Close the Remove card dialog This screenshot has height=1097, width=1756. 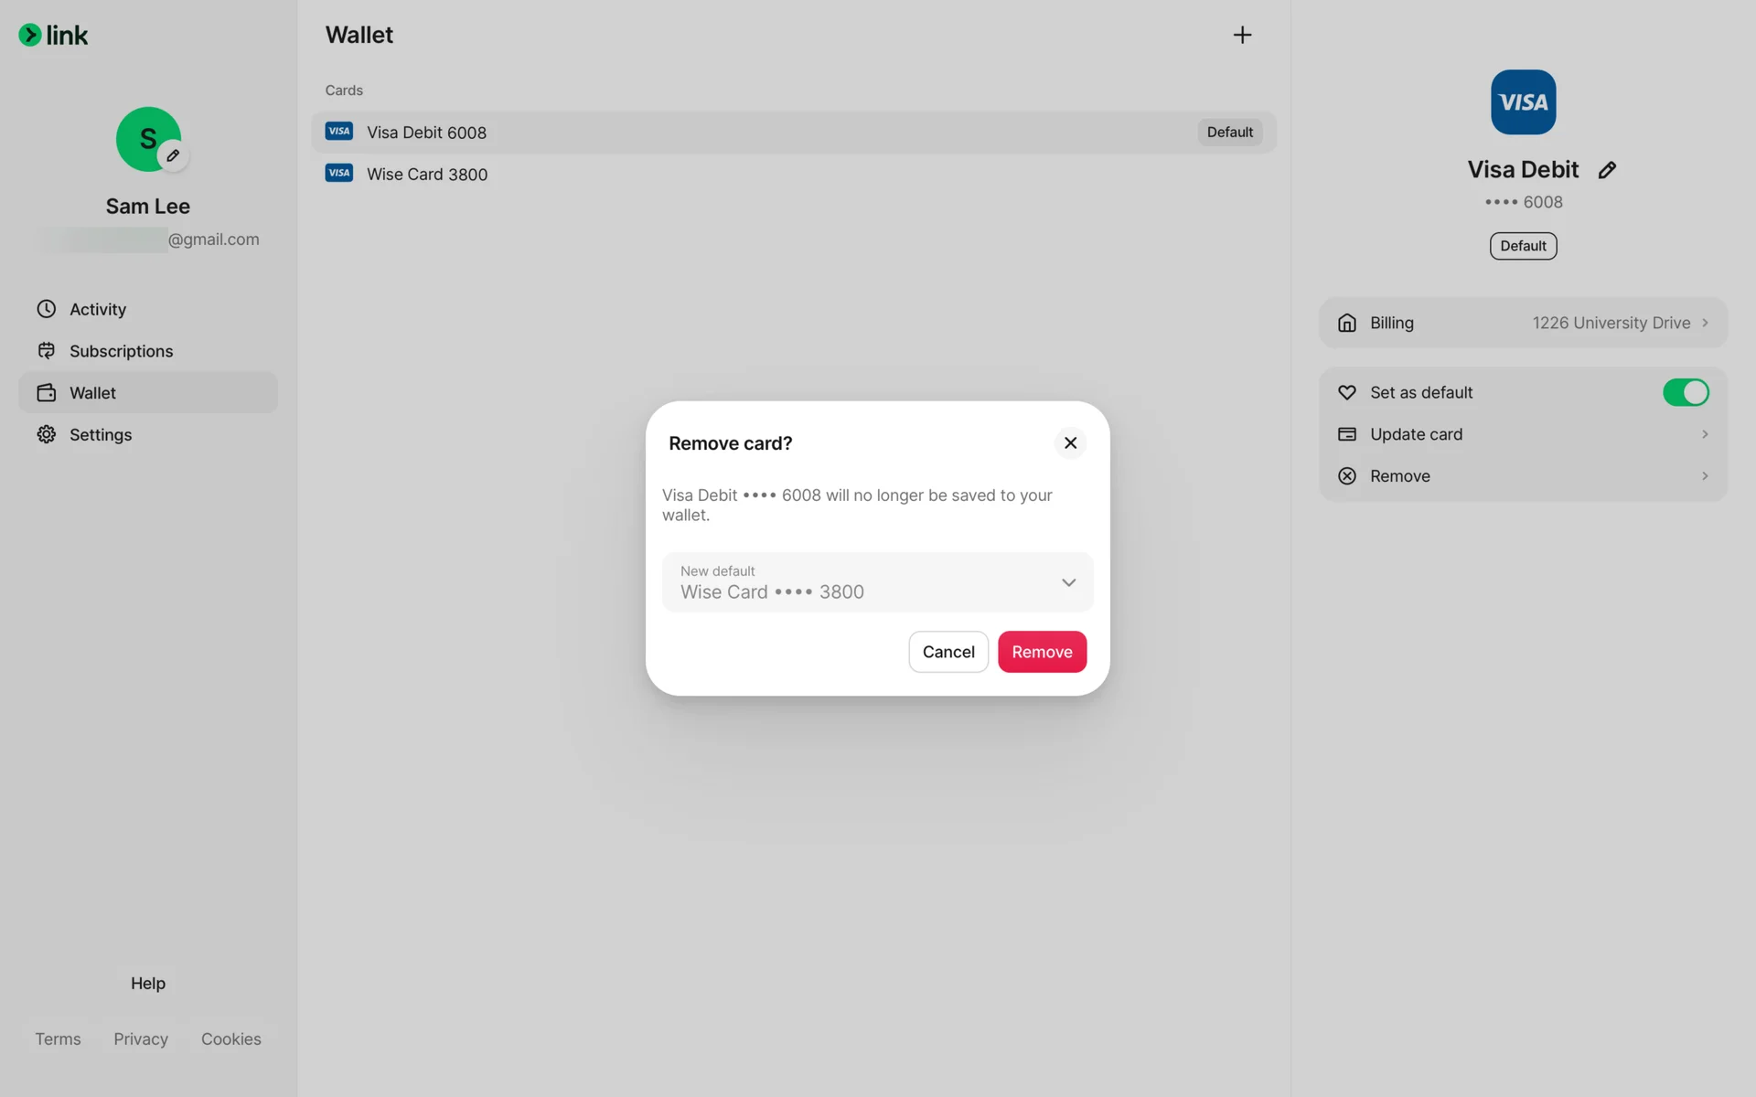pyautogui.click(x=1070, y=443)
